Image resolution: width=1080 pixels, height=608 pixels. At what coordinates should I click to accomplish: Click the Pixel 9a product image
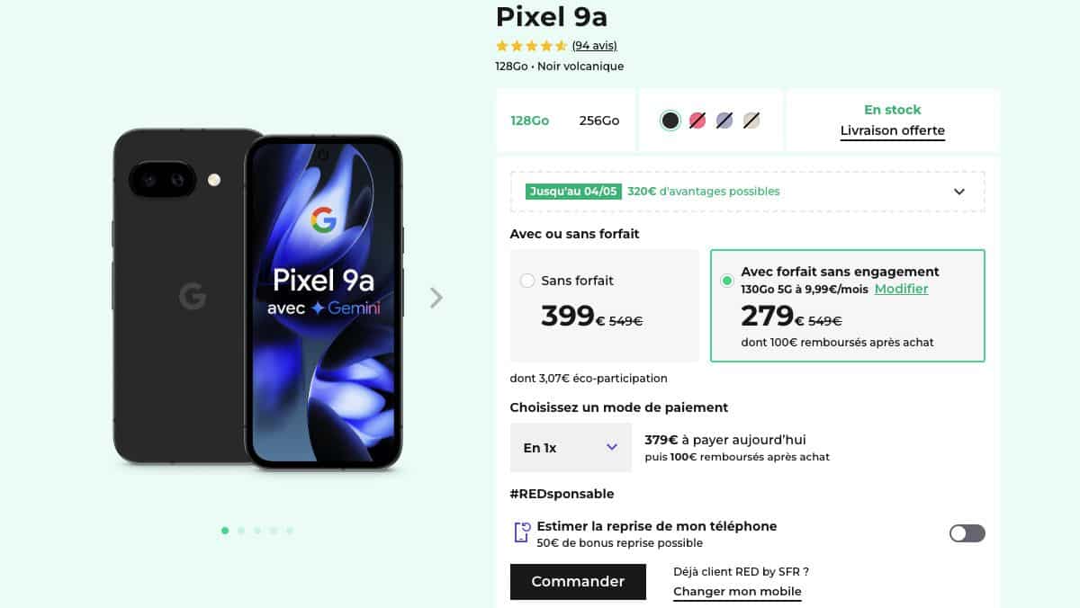click(257, 300)
